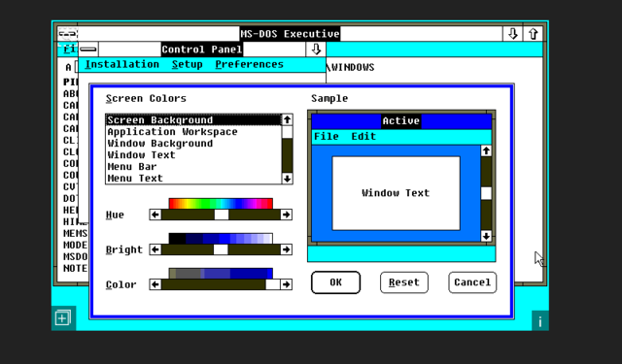Select drive A icon in MS-DOS Executive
The width and height of the screenshot is (622, 364).
tap(70, 67)
